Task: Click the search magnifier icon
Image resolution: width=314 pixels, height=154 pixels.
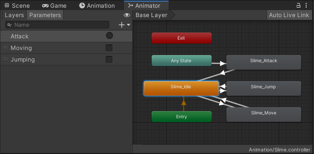Action: pos(10,25)
